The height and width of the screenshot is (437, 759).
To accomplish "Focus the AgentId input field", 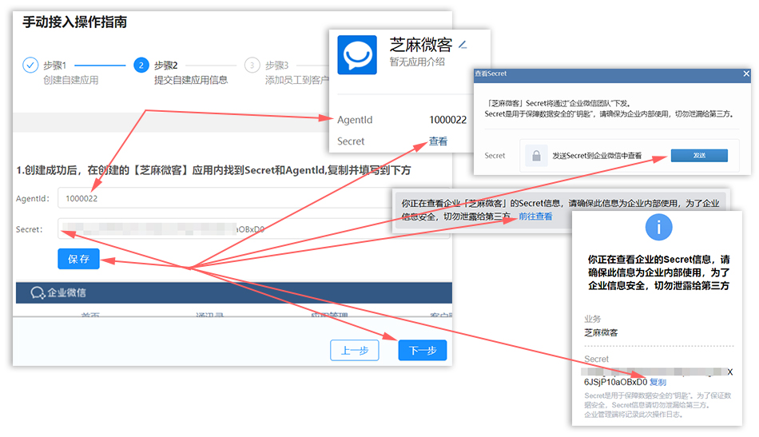I will coord(254,198).
